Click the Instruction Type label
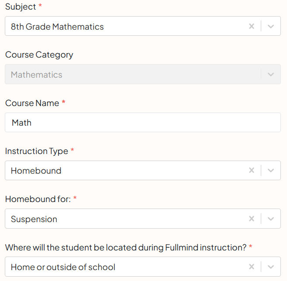Viewport: 287px width, 281px height. point(37,151)
